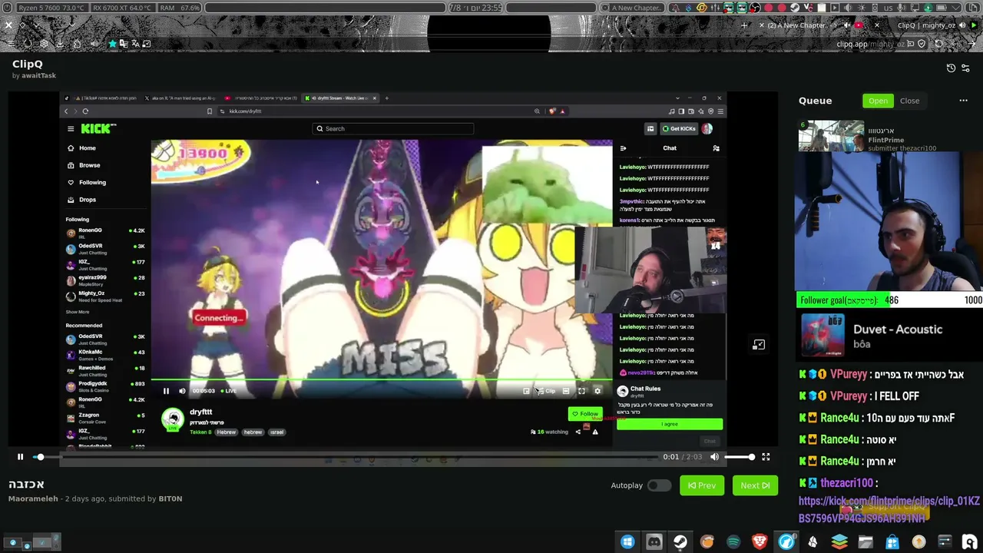Click the clipq.app address bar

[x=871, y=44]
